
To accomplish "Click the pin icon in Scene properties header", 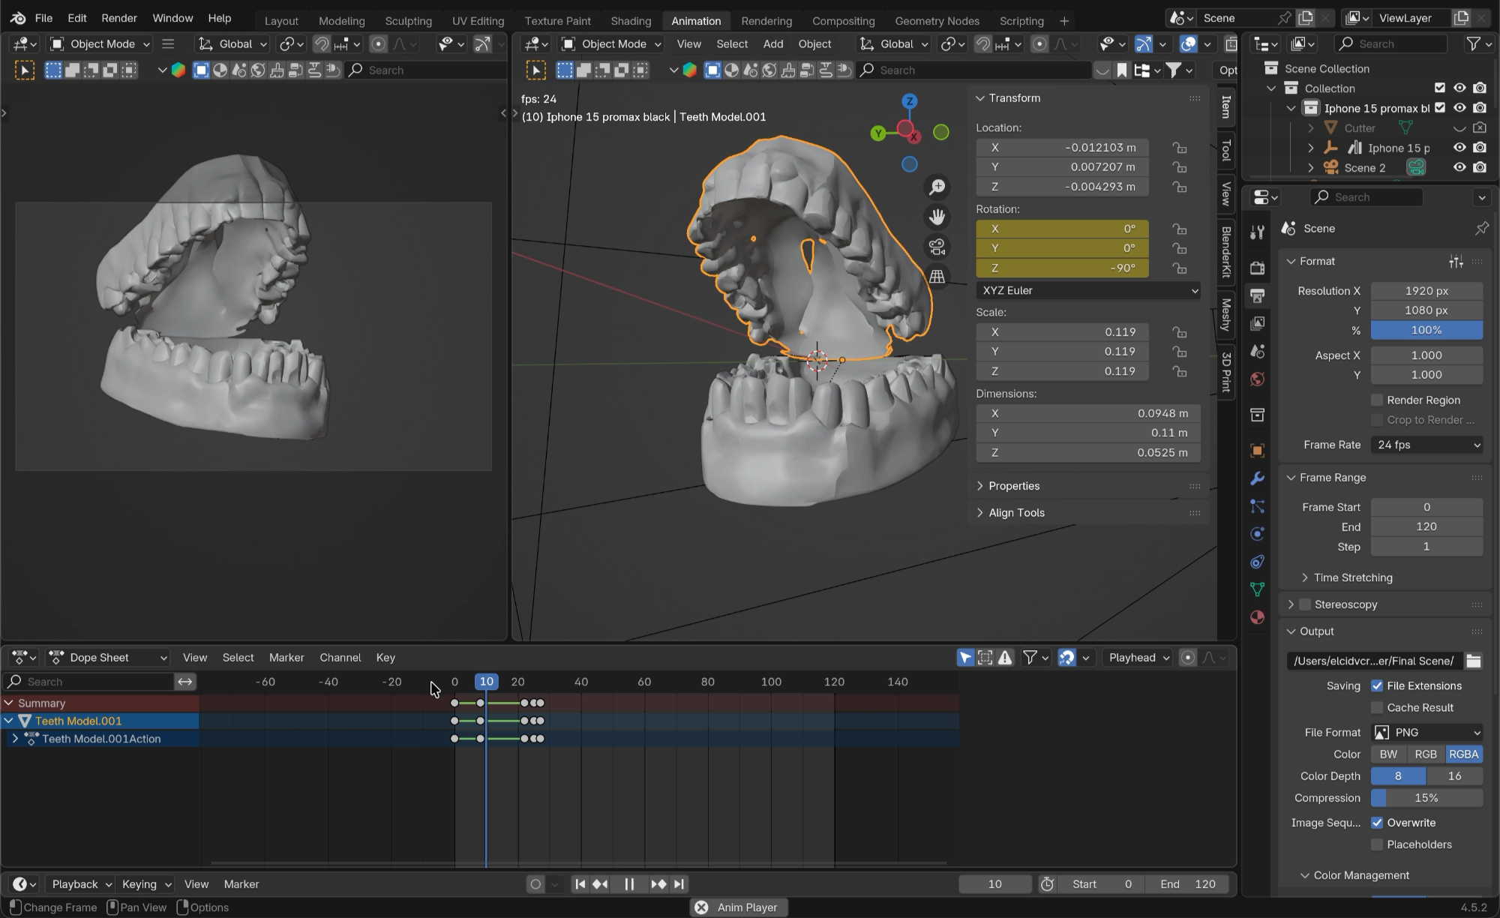I will [1481, 229].
